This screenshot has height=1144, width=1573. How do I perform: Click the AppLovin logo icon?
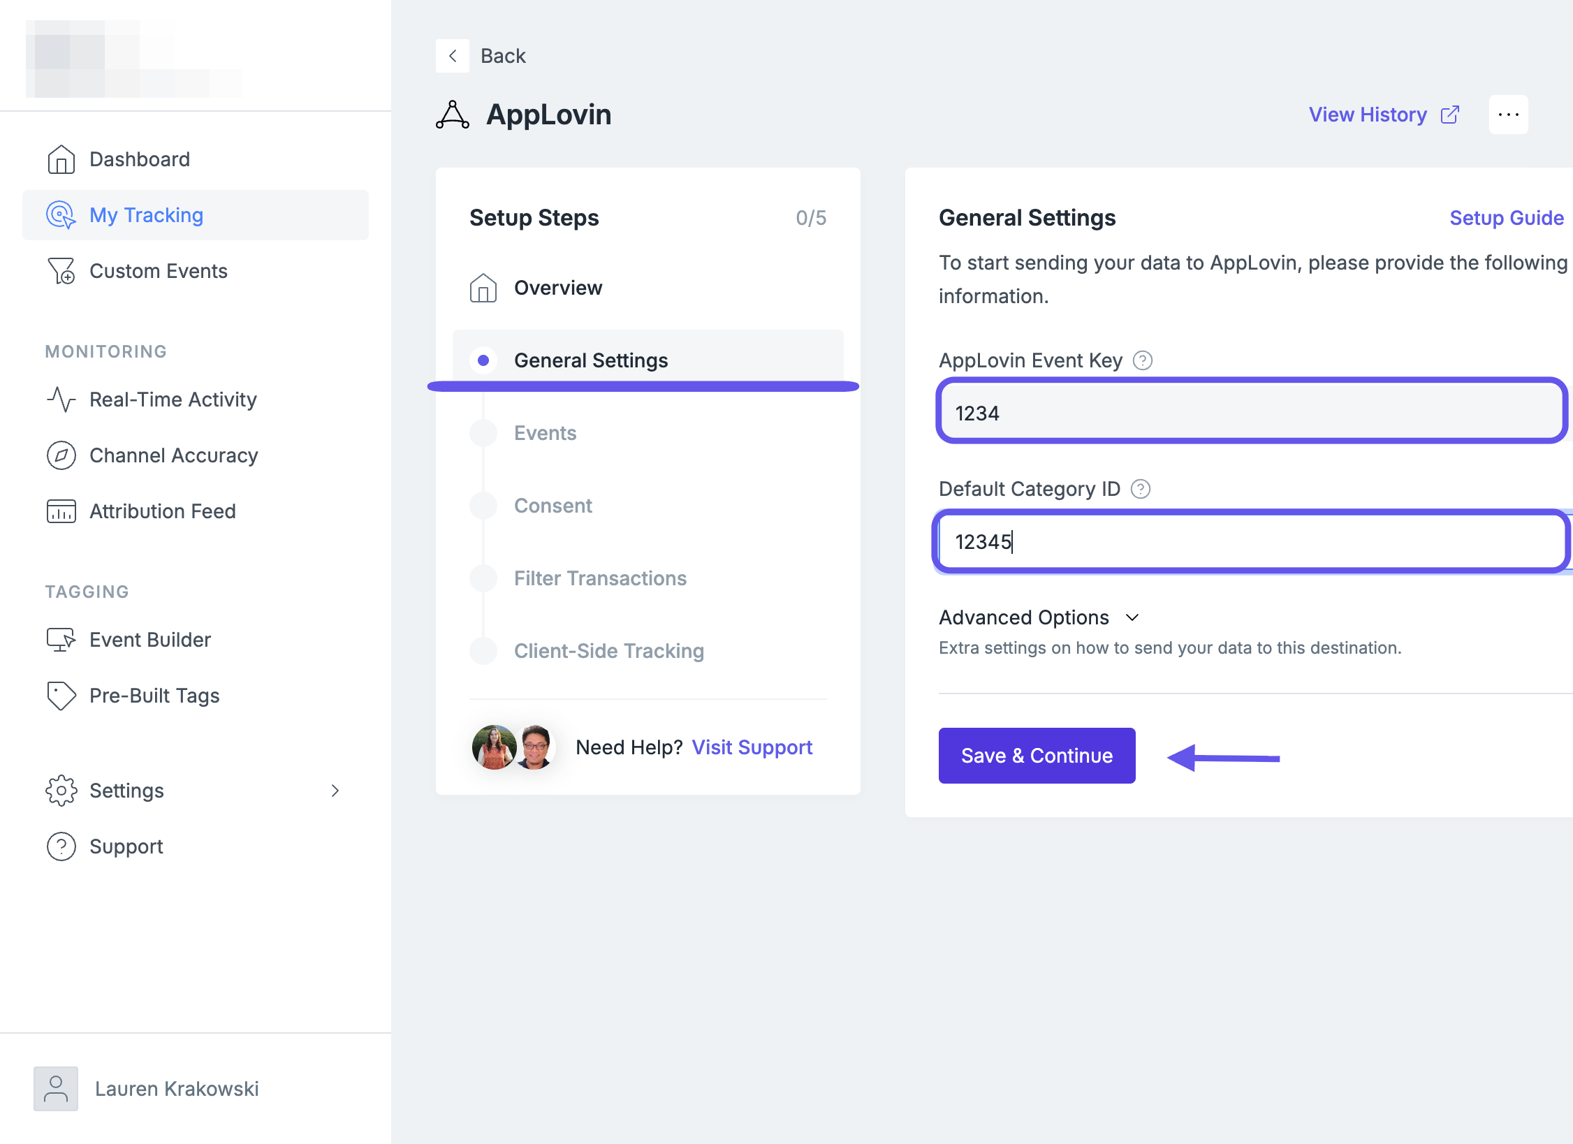tap(453, 115)
